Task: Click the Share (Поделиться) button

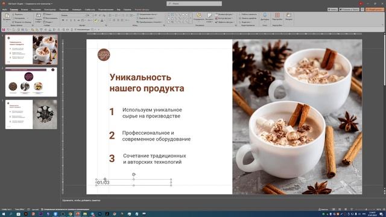Action: pyautogui.click(x=375, y=10)
